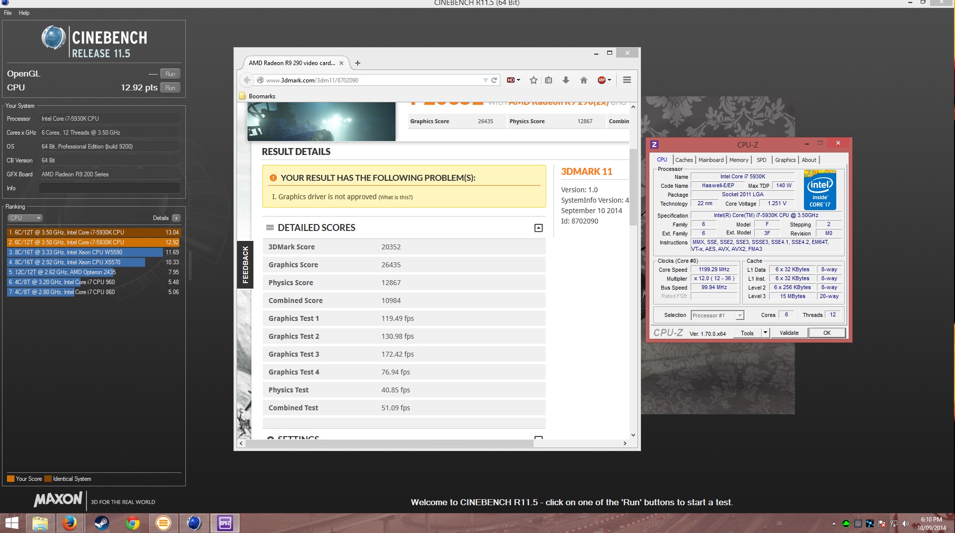
Task: Click CPU-Z Tools button
Action: (x=747, y=333)
